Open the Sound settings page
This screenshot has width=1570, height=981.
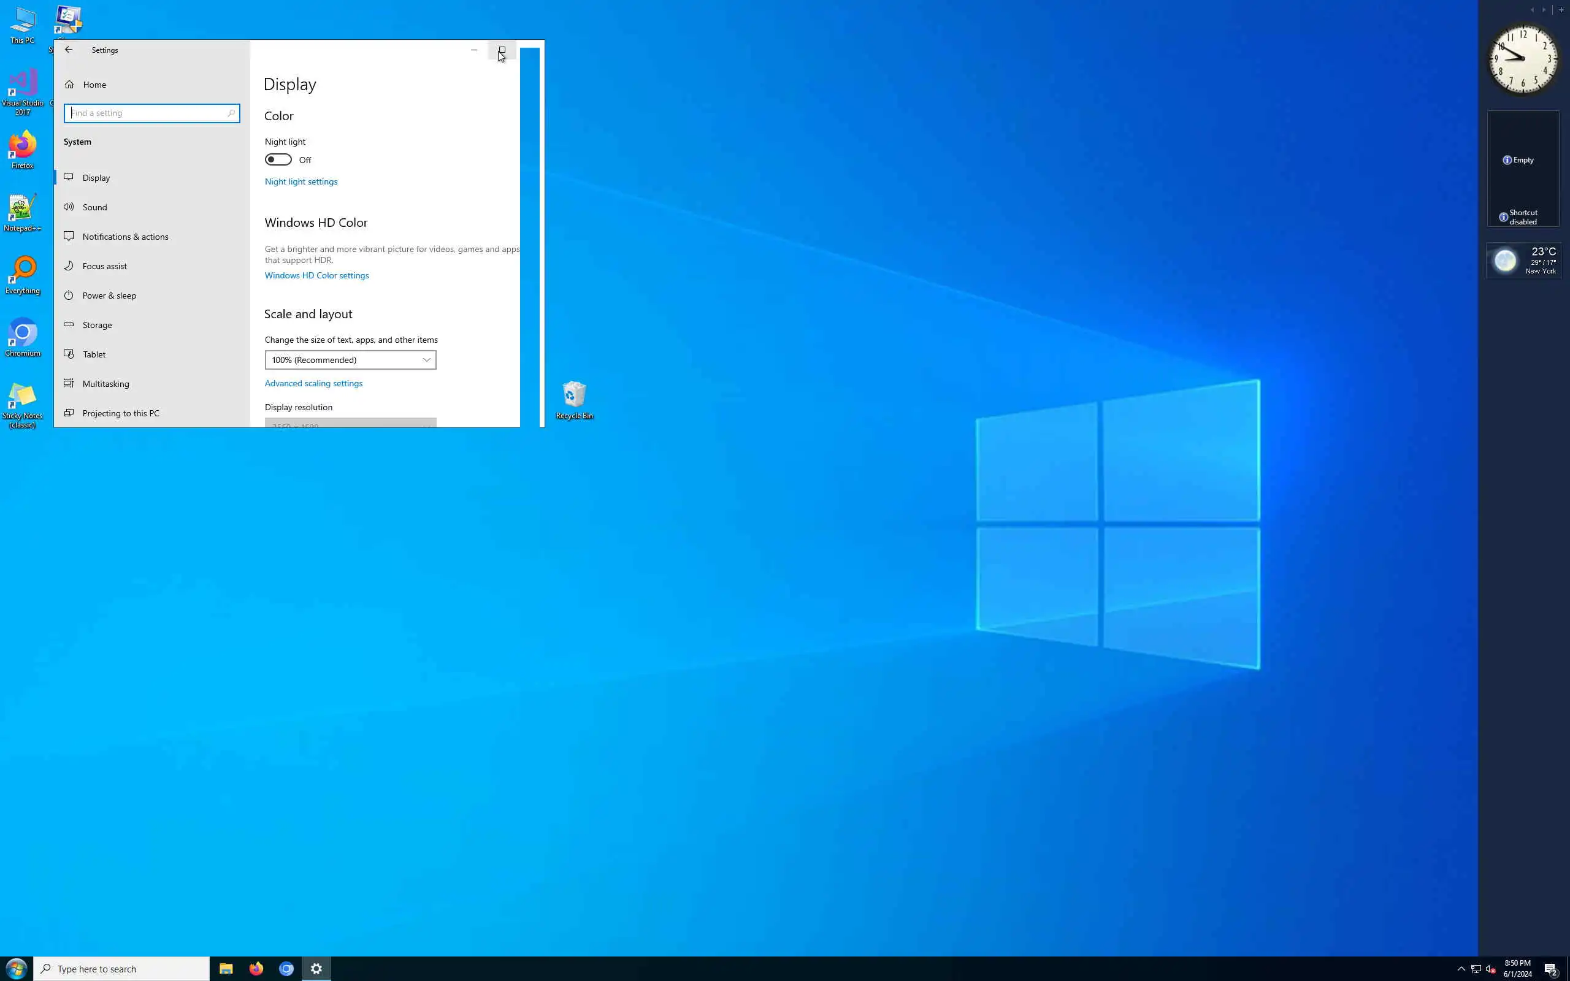coord(94,208)
